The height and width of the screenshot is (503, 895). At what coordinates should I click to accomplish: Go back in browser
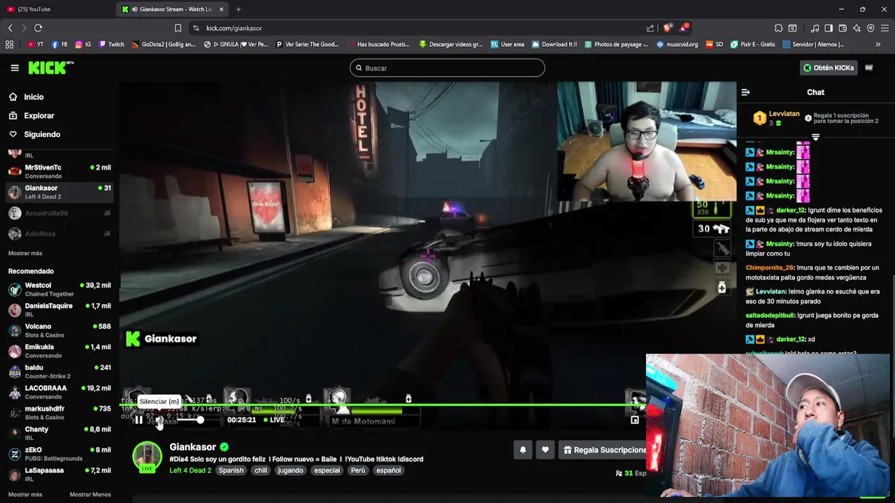10,28
